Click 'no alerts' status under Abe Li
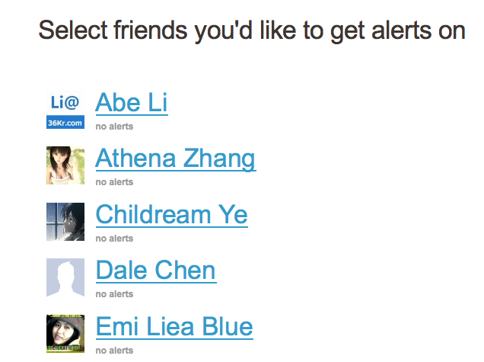The width and height of the screenshot is (484, 362). 114,127
